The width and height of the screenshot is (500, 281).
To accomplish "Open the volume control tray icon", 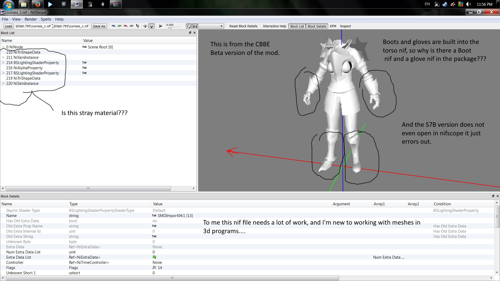I will pyautogui.click(x=468, y=4).
